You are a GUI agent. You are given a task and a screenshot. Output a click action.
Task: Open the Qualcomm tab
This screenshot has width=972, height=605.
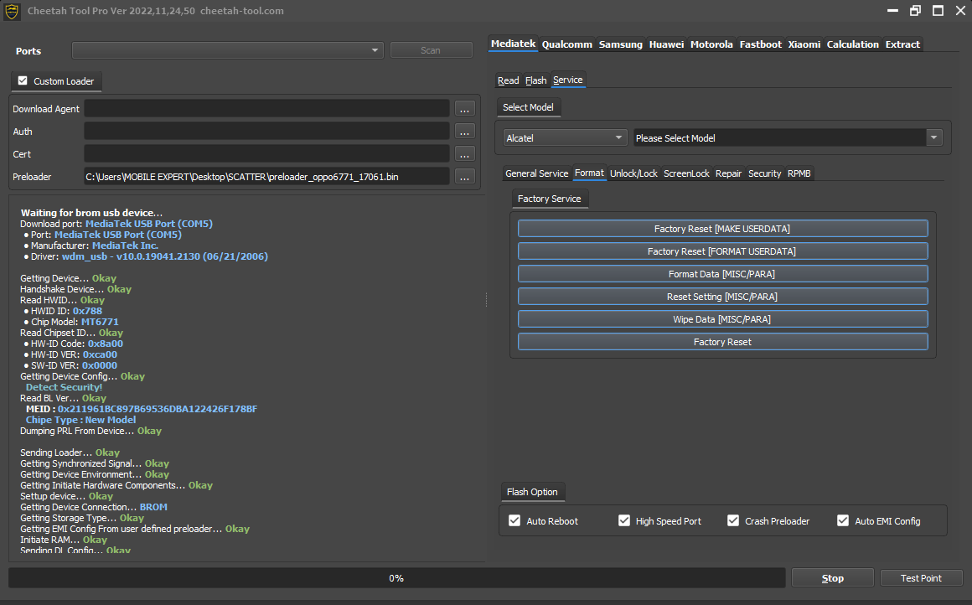pyautogui.click(x=566, y=44)
